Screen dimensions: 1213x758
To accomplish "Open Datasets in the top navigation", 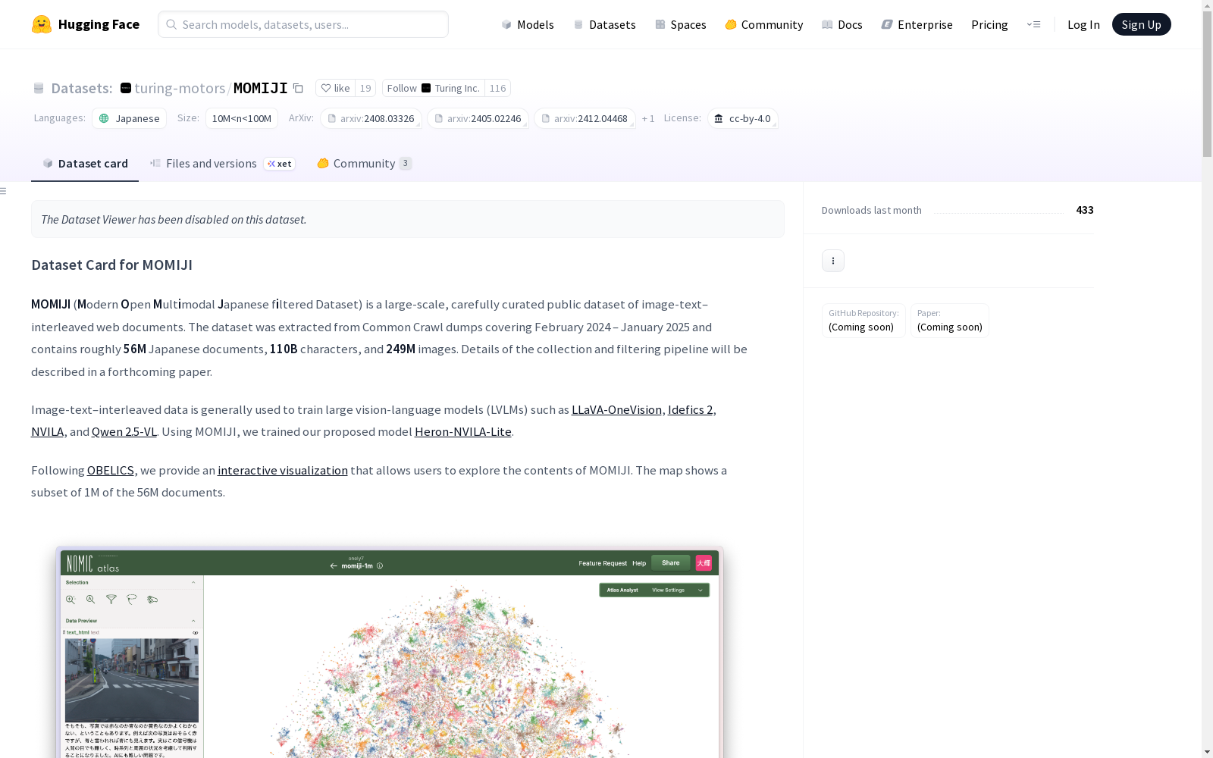I will click(604, 24).
